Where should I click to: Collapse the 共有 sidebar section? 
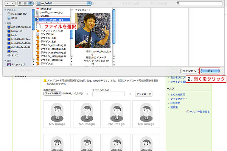point(5,23)
